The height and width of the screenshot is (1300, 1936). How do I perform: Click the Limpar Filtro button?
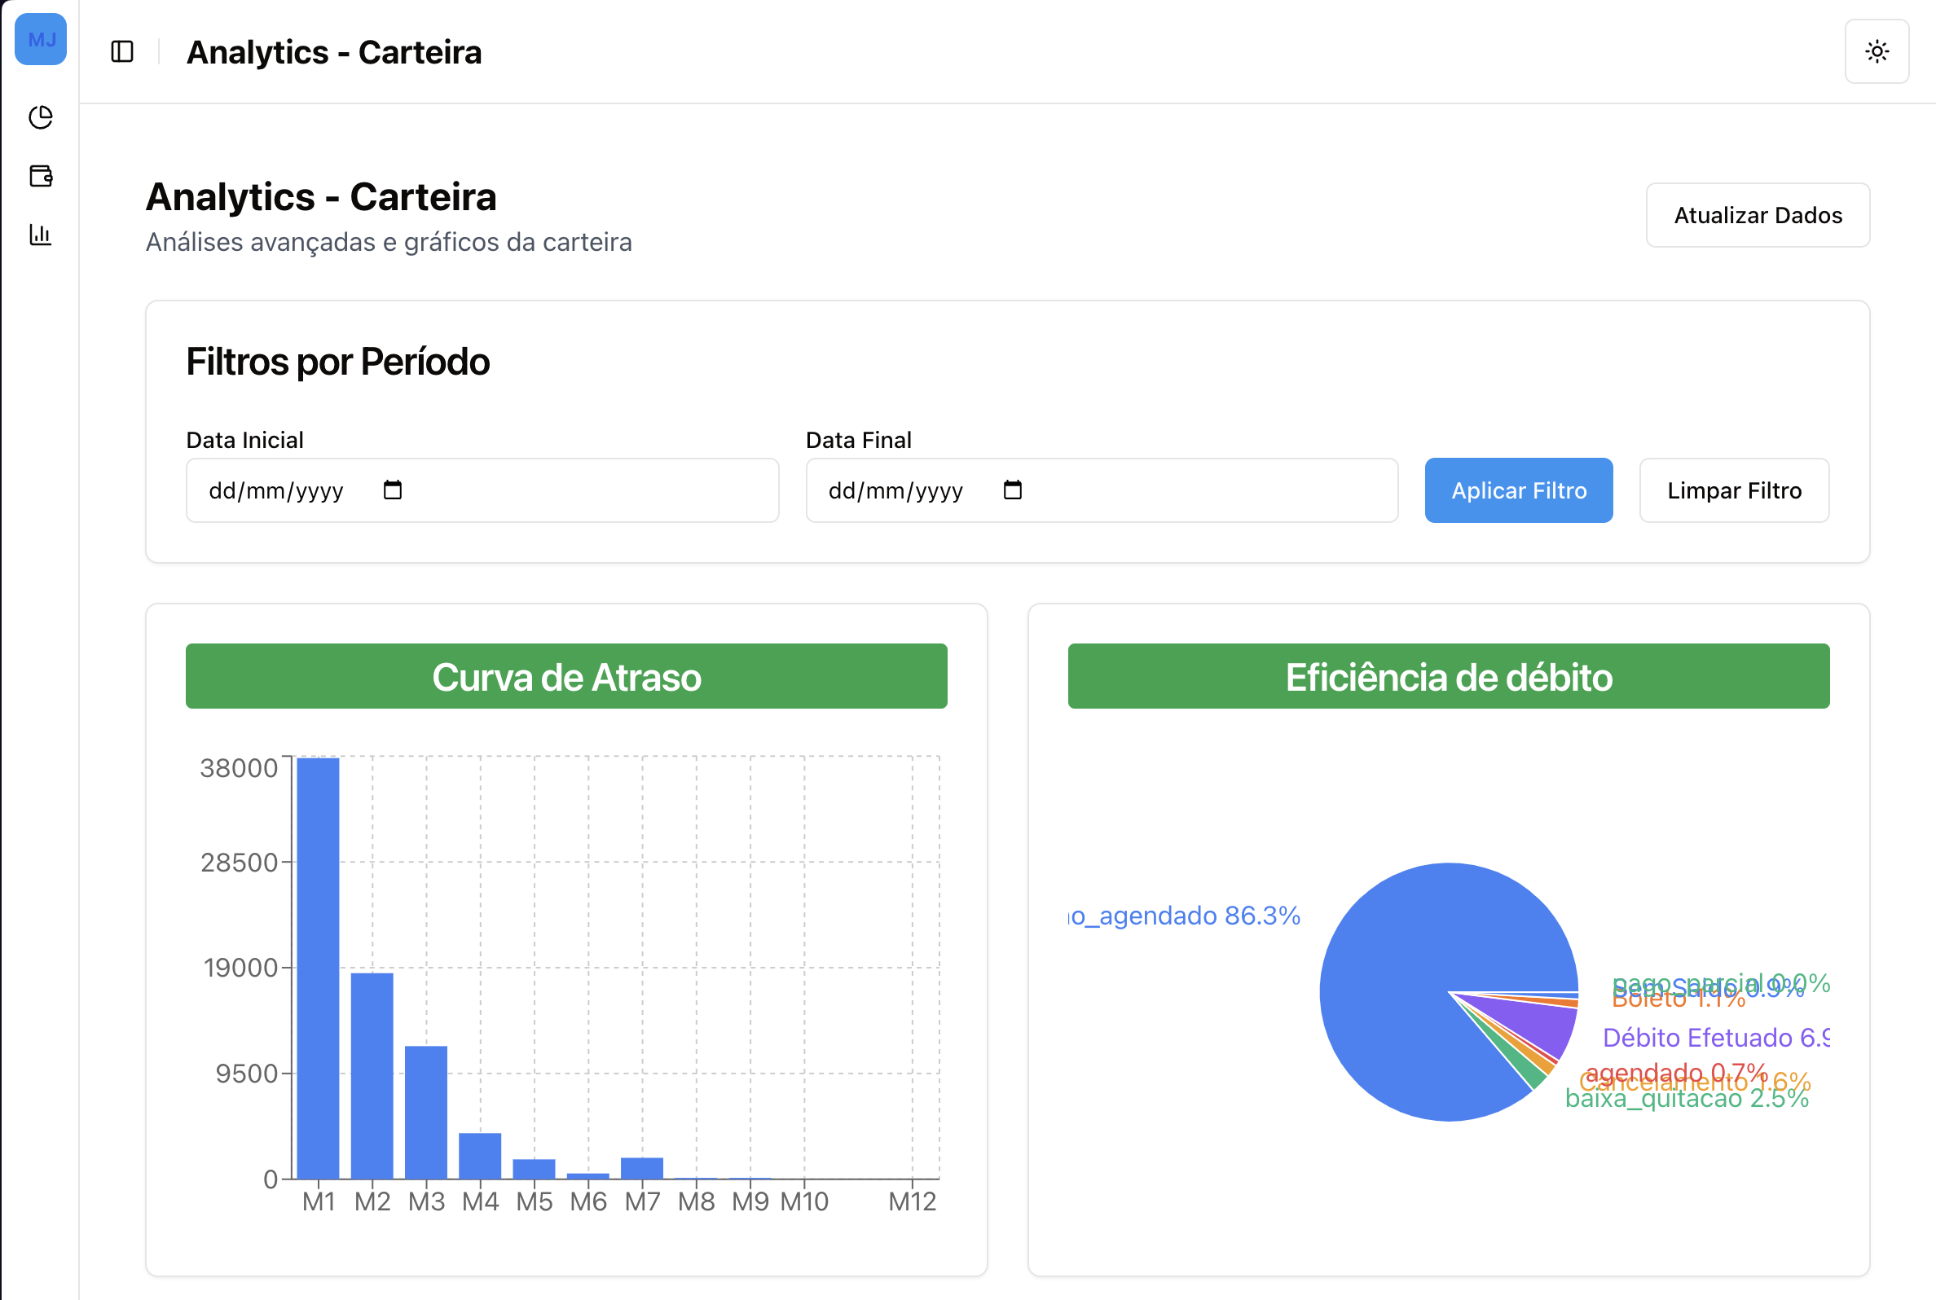1734,490
